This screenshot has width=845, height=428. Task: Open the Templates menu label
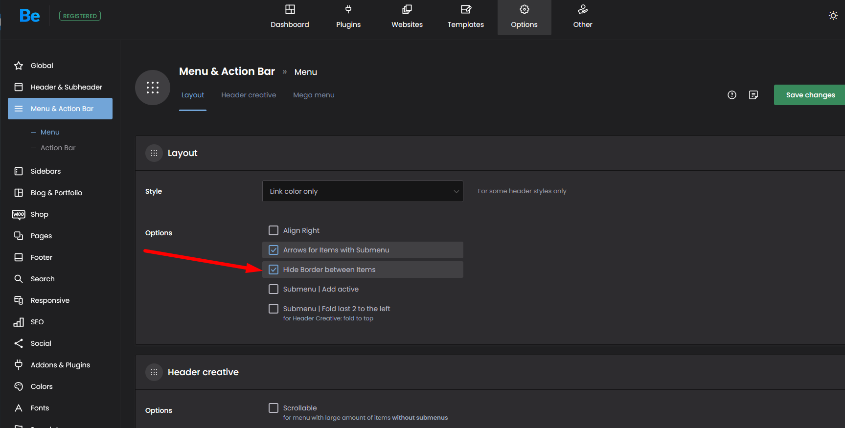[x=466, y=24]
